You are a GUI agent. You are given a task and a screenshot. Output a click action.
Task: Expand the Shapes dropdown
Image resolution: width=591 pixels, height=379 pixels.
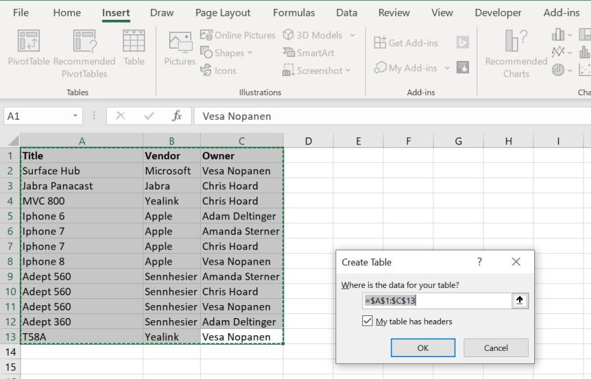[x=249, y=53]
